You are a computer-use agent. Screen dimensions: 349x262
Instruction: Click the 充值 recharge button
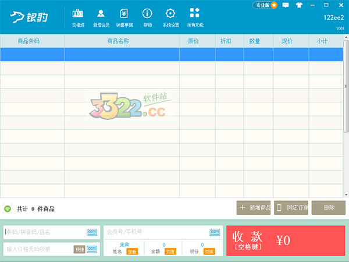[170, 252]
